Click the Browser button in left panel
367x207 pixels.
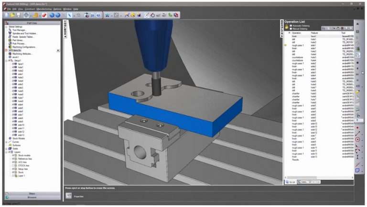pos(32,197)
